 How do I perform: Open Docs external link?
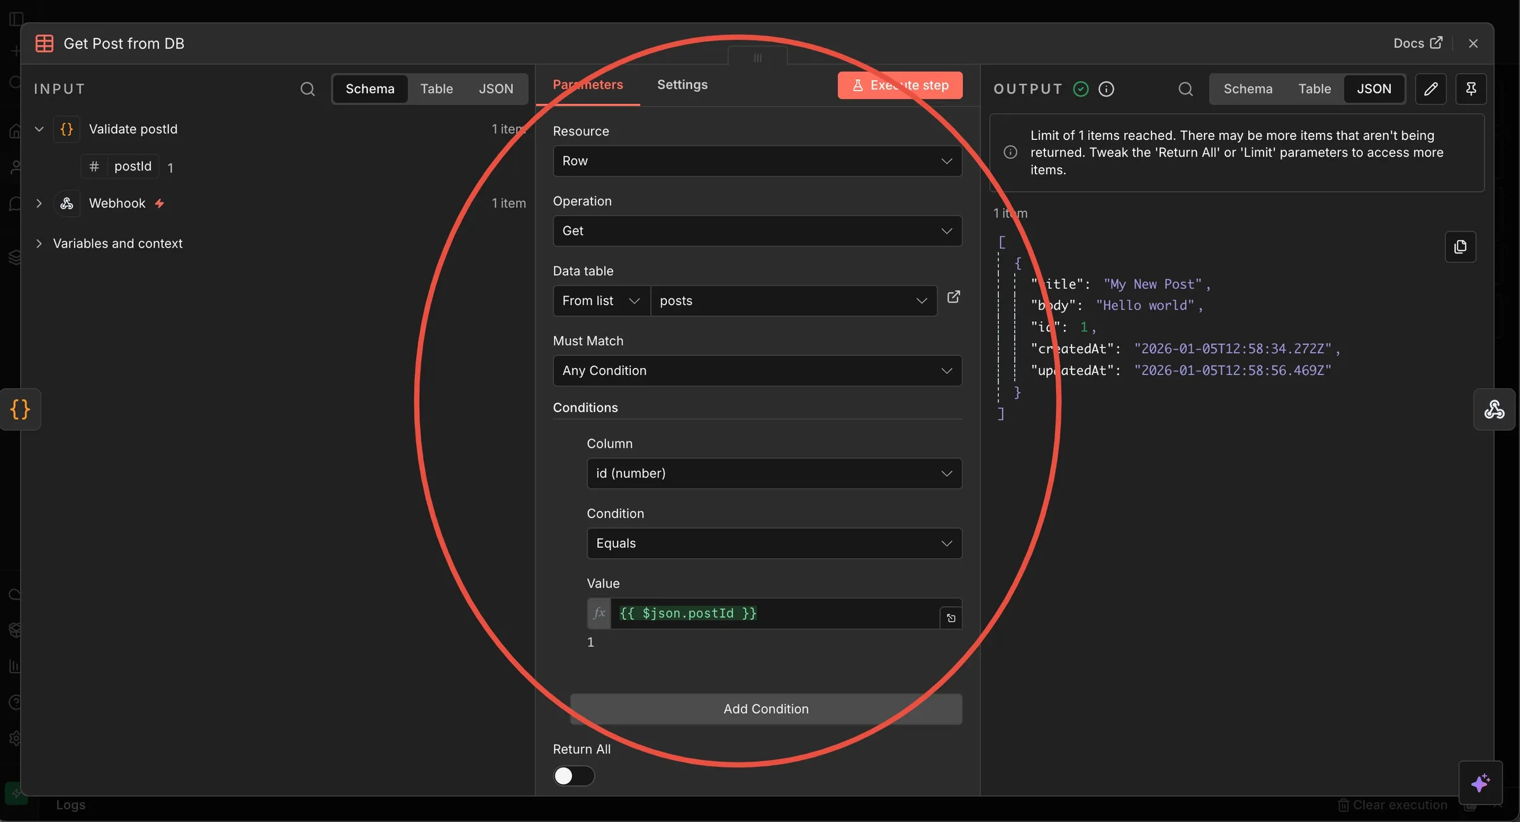[x=1417, y=43]
